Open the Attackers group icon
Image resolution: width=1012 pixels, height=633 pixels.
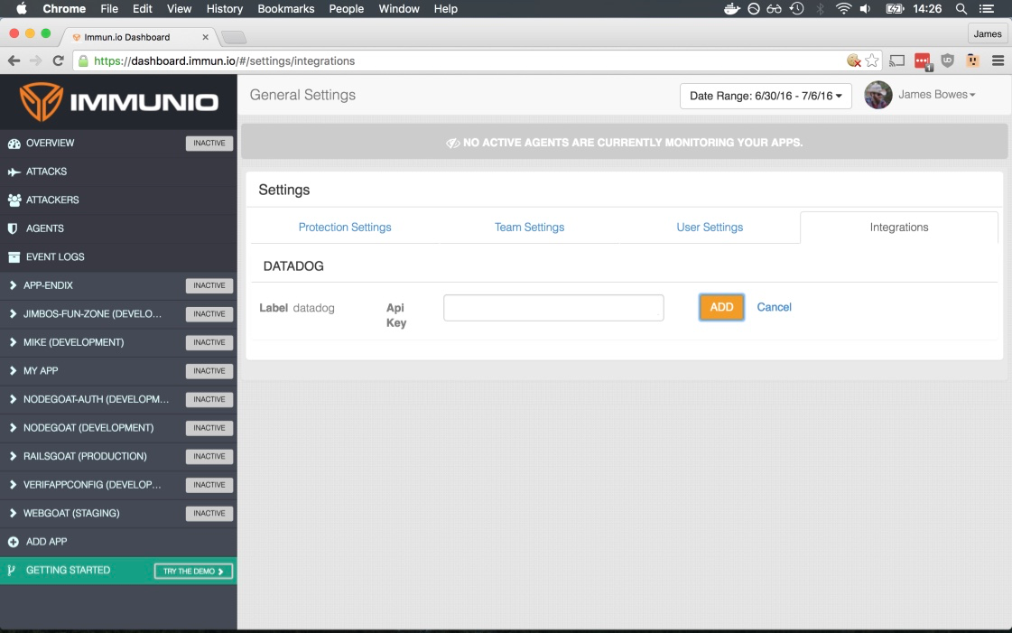[x=14, y=200]
